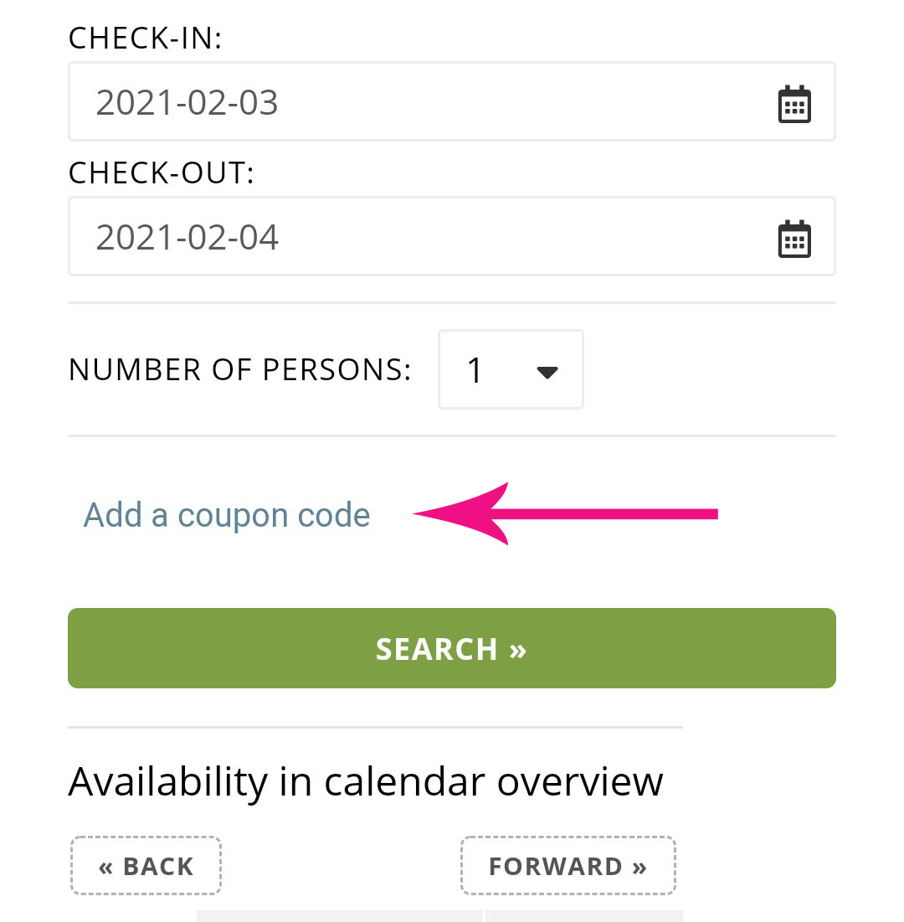
Task: Focus the check-in date field 2021-02-03
Action: point(451,101)
